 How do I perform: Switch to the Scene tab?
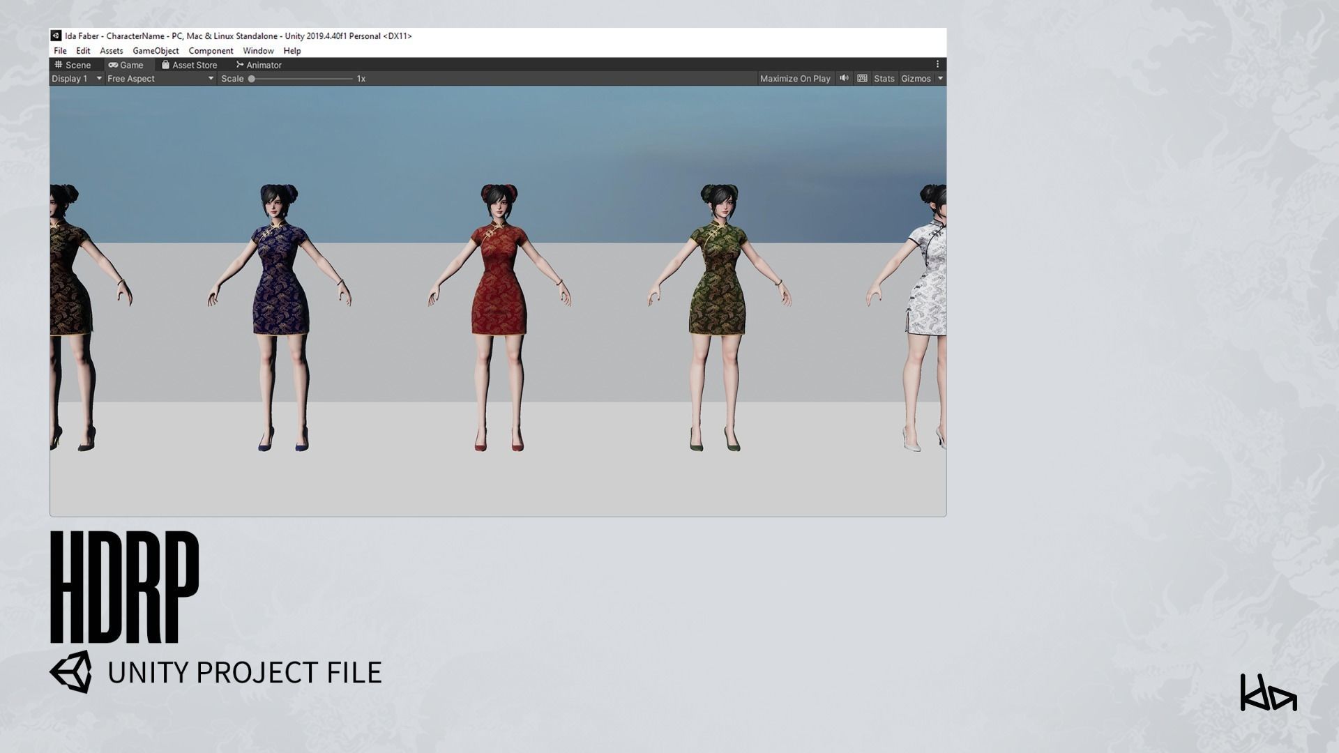[73, 65]
